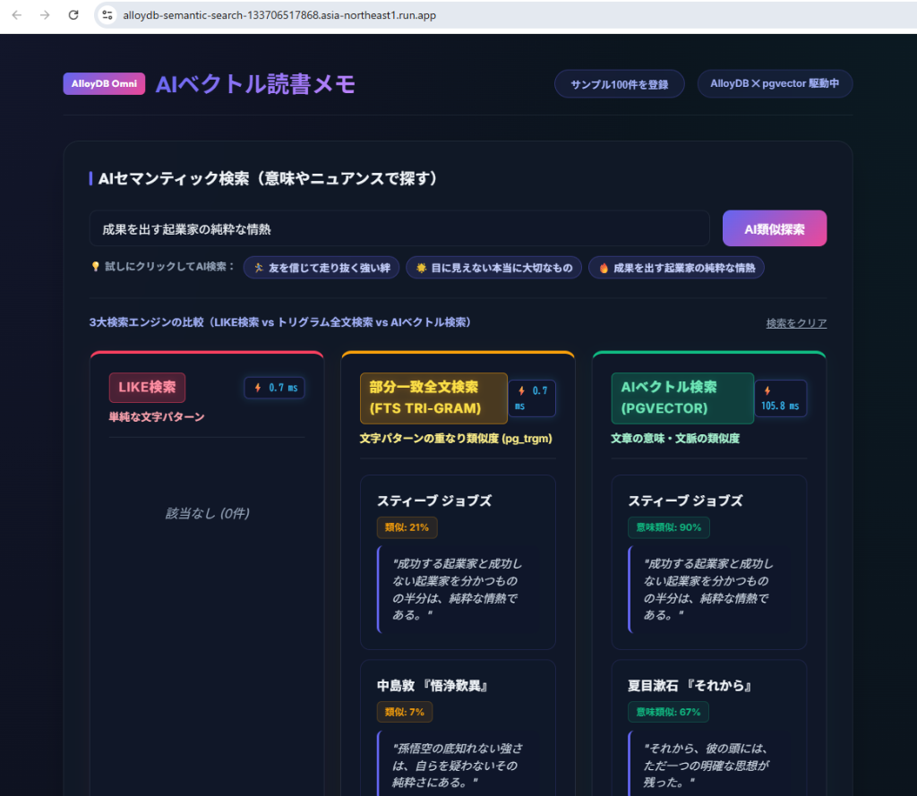Click the AIセマンティック検索 section heading

(268, 178)
